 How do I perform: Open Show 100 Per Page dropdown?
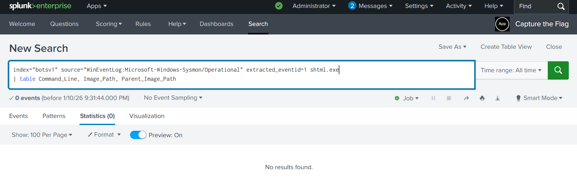tap(42, 135)
